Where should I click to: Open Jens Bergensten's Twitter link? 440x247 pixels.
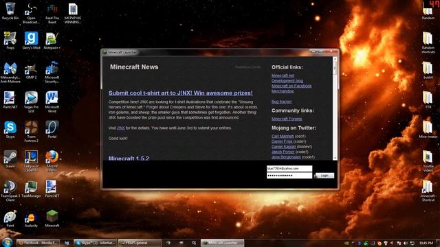[x=286, y=157]
